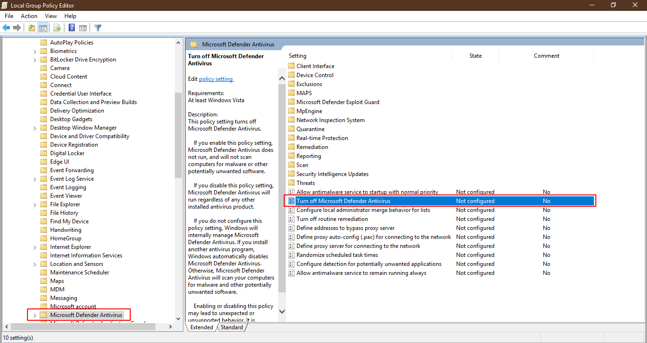647x343 pixels.
Task: Click the folder icon next to Camera
Action: pyautogui.click(x=44, y=68)
